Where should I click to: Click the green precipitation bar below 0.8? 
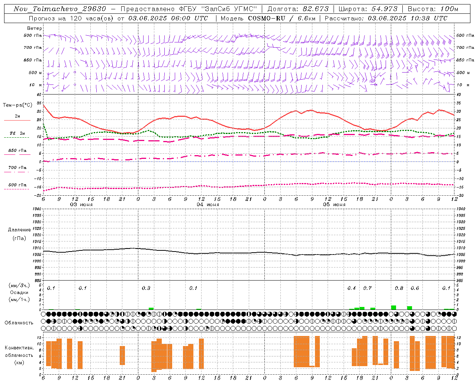pos(393,308)
